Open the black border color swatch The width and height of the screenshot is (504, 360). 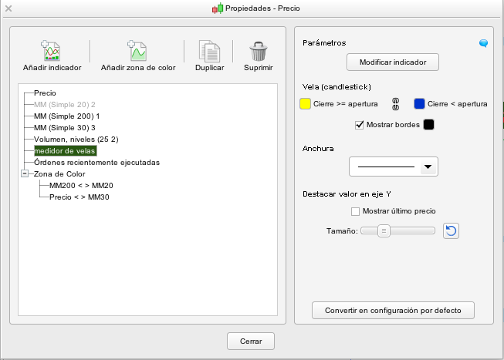tap(428, 125)
